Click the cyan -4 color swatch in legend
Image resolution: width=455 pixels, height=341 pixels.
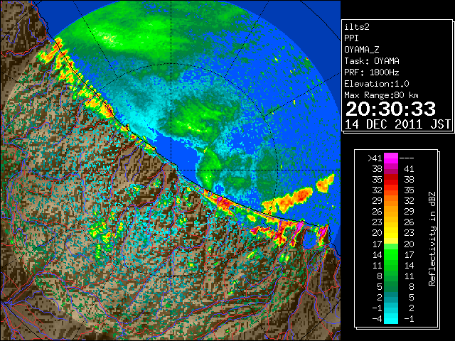[x=391, y=319]
